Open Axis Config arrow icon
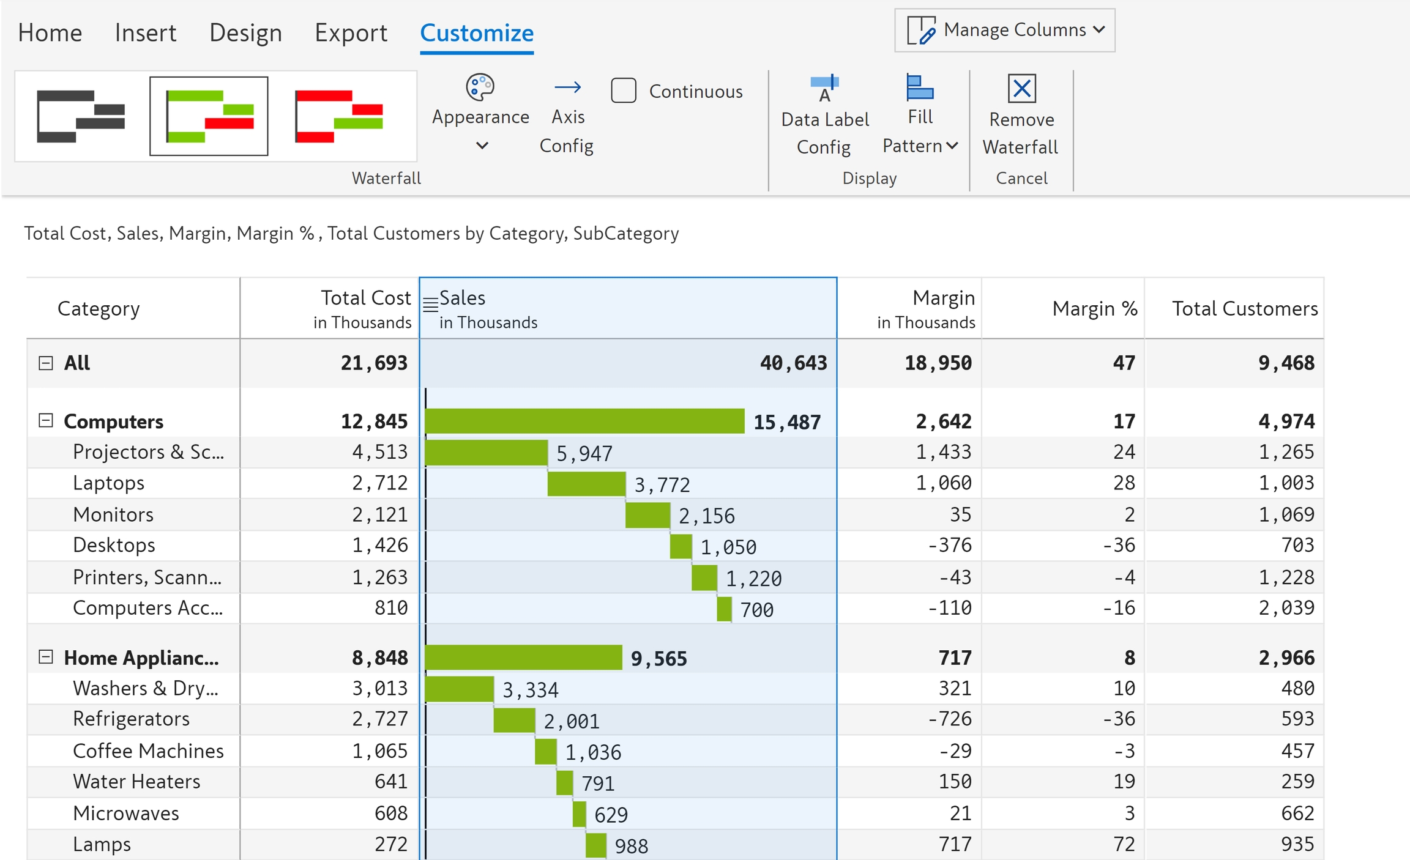The width and height of the screenshot is (1410, 860). 567,87
